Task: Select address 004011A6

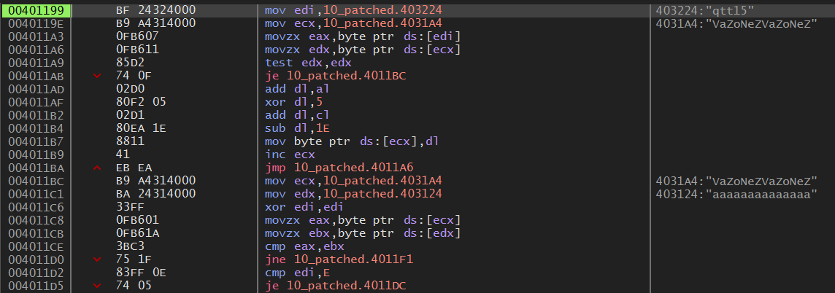Action: tap(36, 50)
